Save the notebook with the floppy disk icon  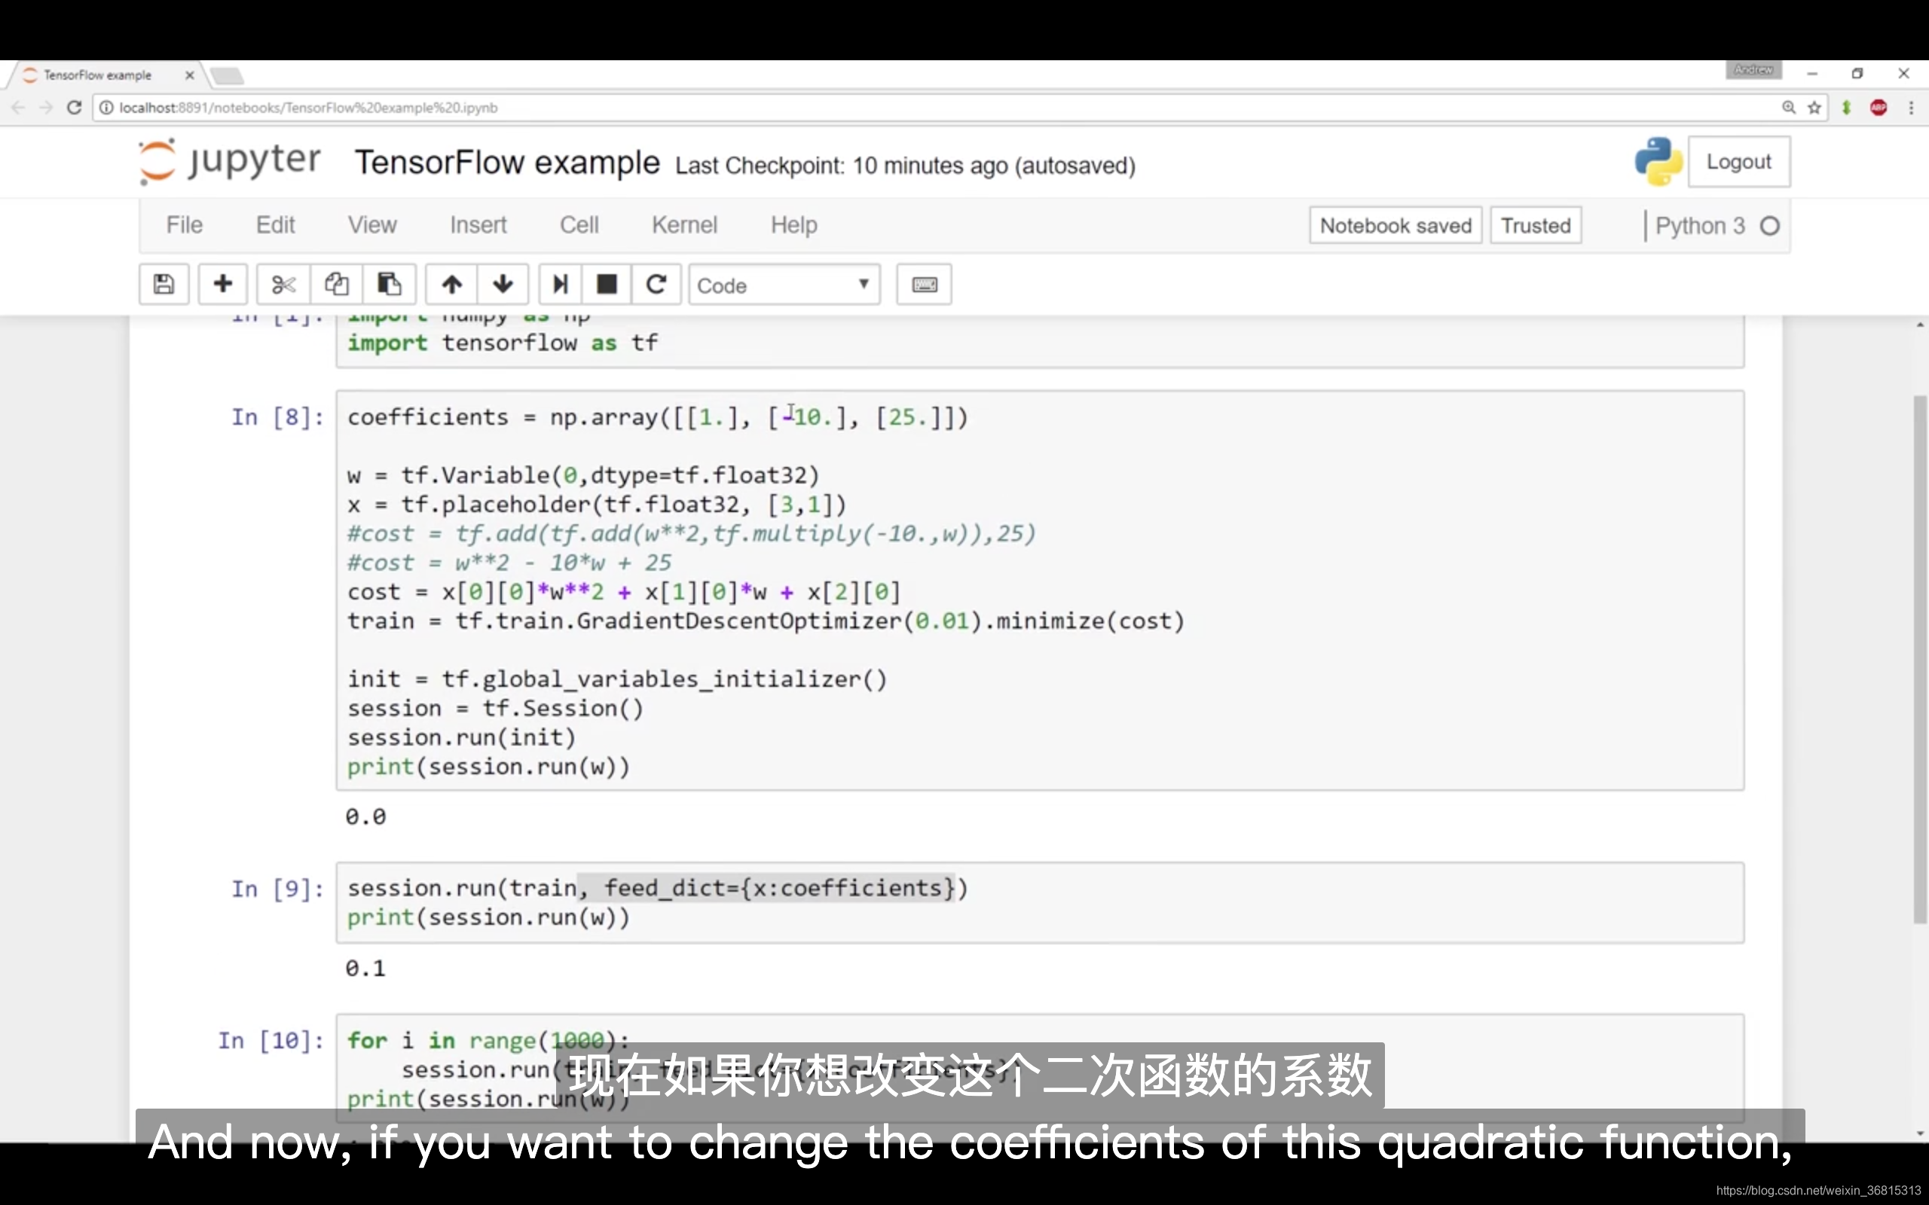(x=164, y=285)
